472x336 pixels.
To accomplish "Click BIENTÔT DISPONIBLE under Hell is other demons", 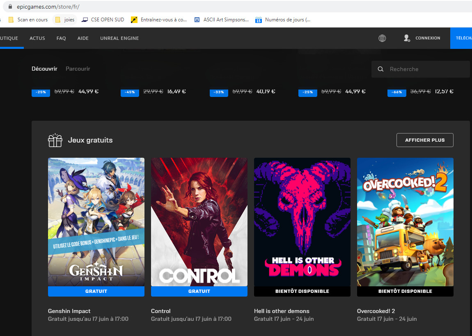I will coord(302,291).
